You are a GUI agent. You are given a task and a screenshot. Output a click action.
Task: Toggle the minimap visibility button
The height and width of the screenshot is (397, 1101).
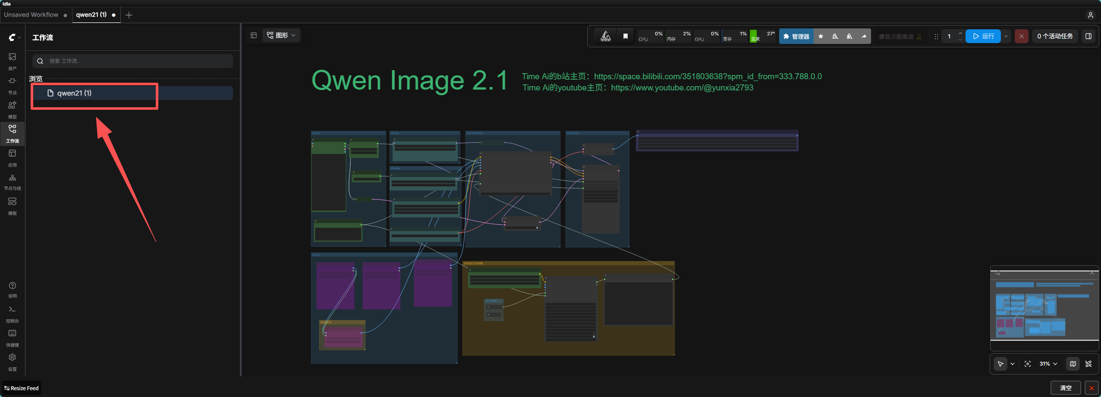[x=1073, y=364]
